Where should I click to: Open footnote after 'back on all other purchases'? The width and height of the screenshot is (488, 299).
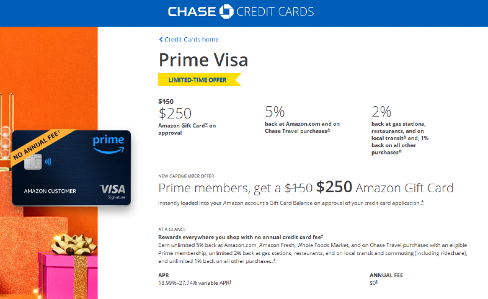click(x=400, y=152)
